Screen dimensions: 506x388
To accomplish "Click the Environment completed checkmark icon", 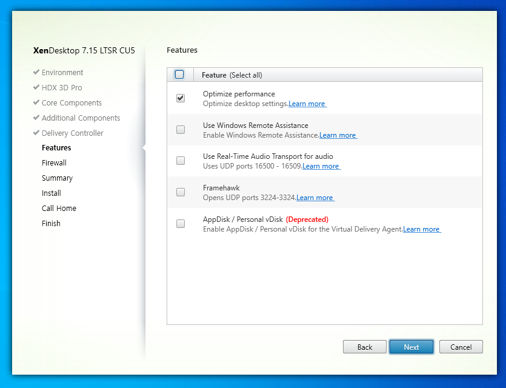I will 36,72.
